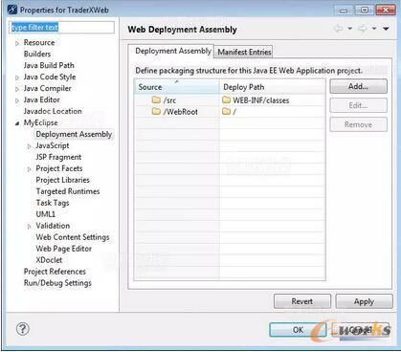Select the Project Facets label

pos(59,168)
